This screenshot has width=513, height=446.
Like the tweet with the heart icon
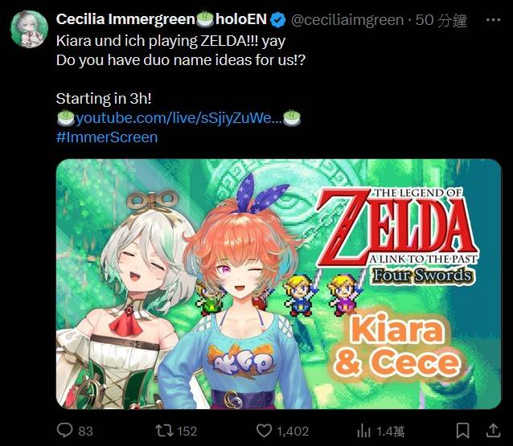[x=262, y=431]
